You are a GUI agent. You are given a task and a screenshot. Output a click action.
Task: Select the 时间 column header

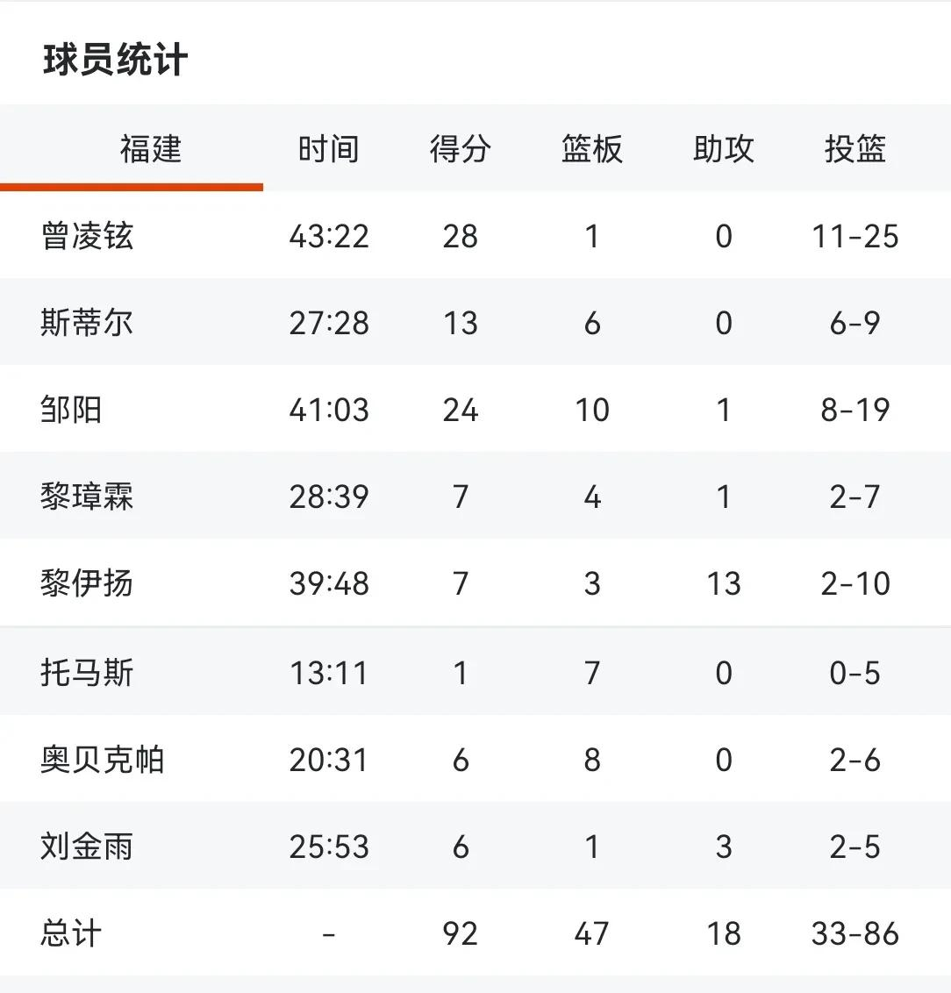pyautogui.click(x=329, y=149)
